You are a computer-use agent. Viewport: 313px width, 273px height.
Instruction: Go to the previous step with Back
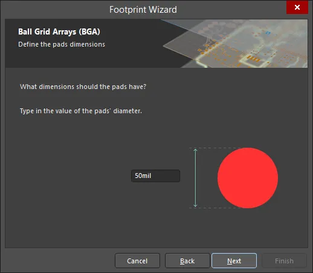187,261
